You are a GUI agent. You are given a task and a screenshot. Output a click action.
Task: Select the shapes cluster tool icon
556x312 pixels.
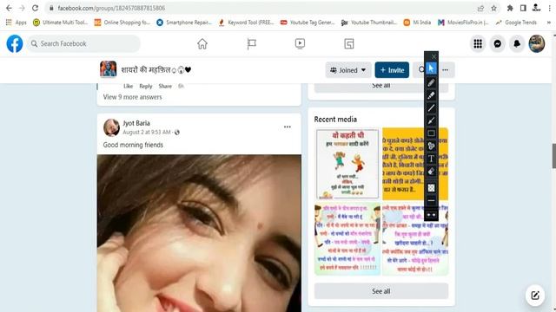pyautogui.click(x=431, y=146)
